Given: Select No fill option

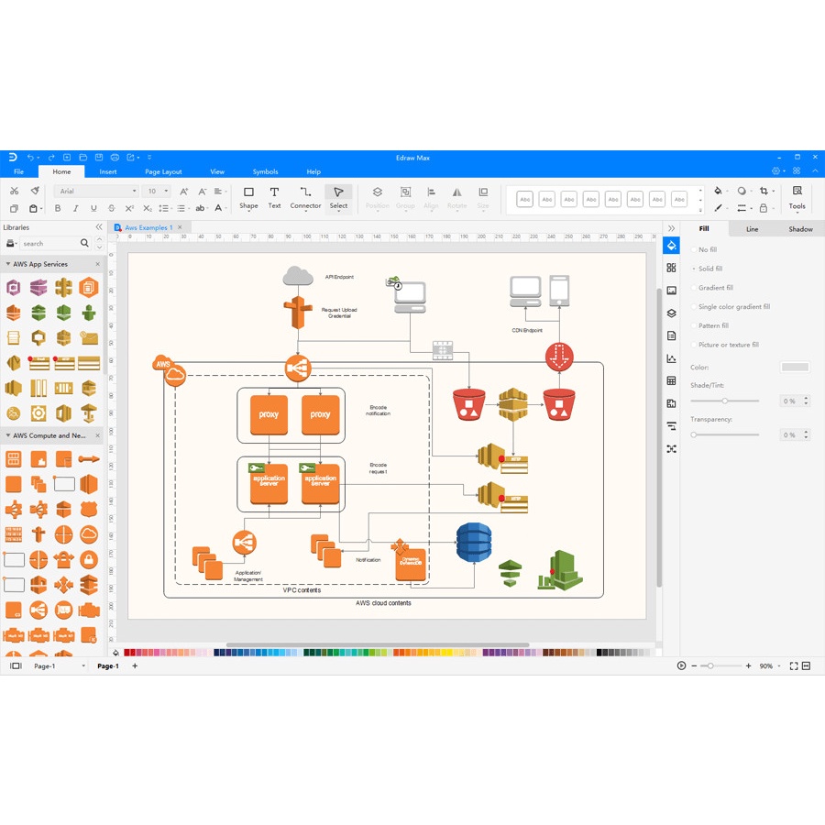Looking at the screenshot, I should point(704,249).
